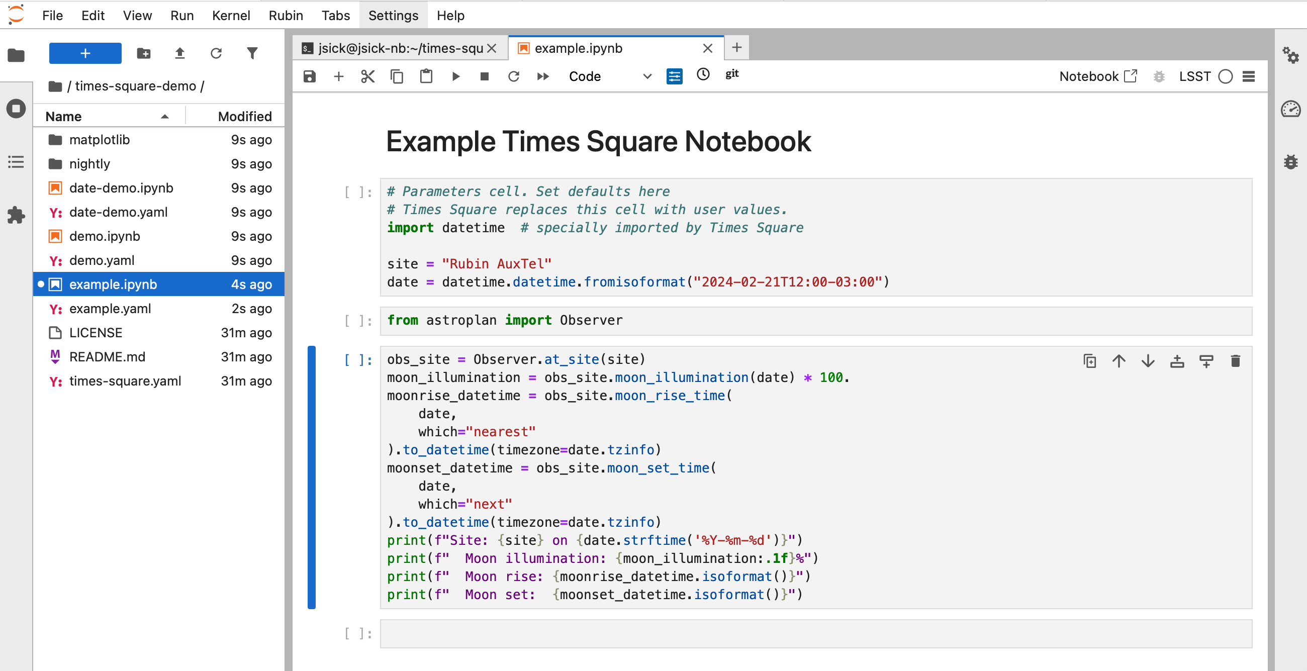The height and width of the screenshot is (671, 1307).
Task: Close the example.ipynb tab
Action: 708,48
